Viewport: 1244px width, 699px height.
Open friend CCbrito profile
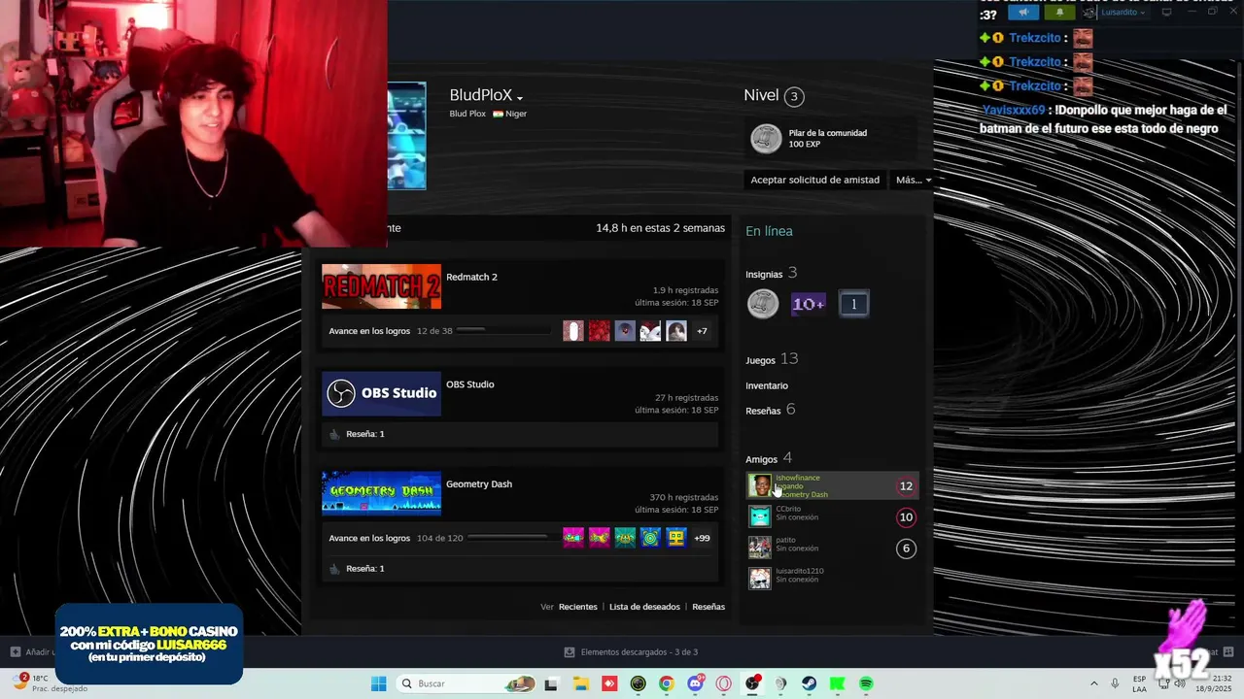(832, 516)
